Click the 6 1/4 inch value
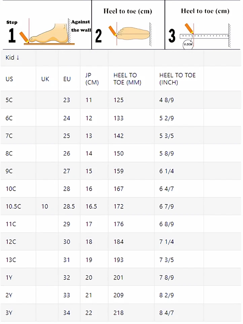243x324 pixels. [167, 171]
